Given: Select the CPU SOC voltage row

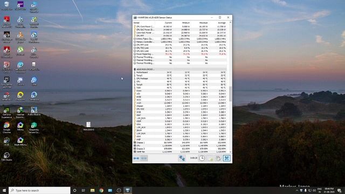Looking at the screenshot, I should [x=180, y=109].
